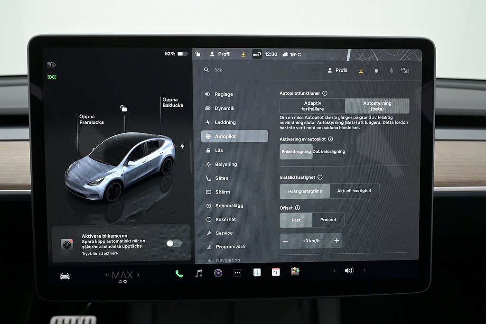
Task: Tap the speaker volume icon
Action: click(349, 270)
